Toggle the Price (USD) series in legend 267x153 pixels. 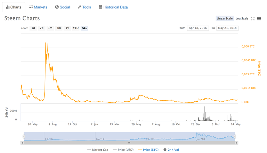[x=123, y=150]
